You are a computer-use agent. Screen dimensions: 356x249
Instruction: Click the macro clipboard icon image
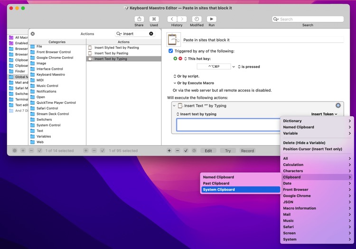pyautogui.click(x=174, y=39)
